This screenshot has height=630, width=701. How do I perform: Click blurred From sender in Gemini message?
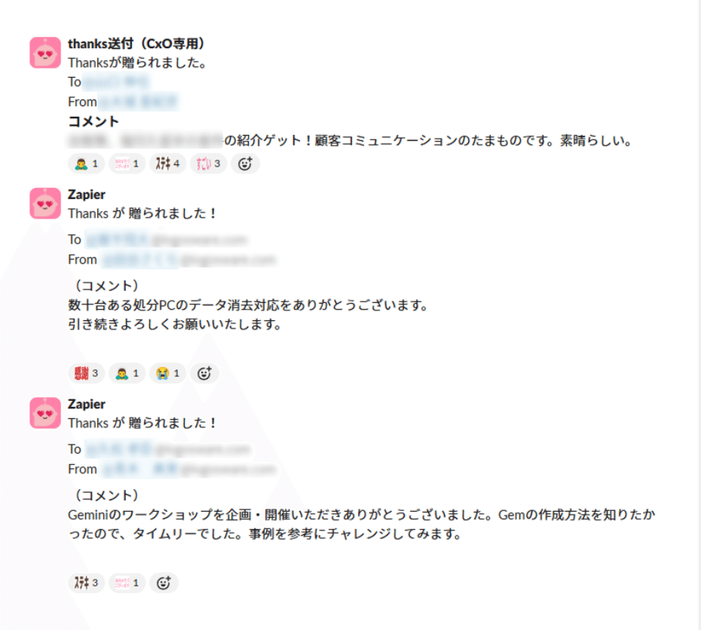click(189, 469)
